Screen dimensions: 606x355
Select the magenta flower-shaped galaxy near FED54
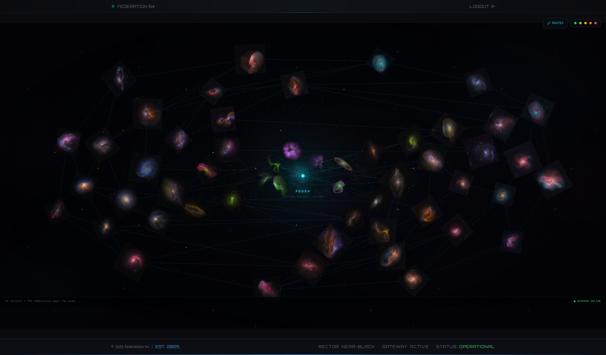(x=292, y=151)
